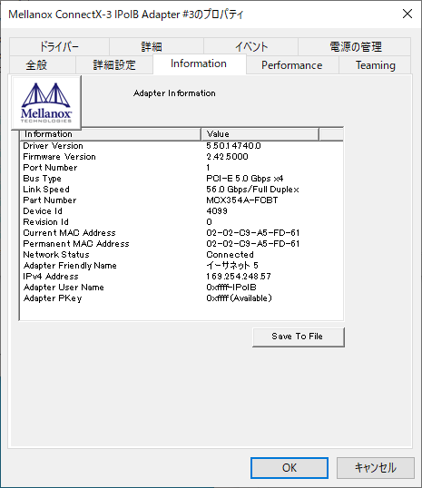This screenshot has height=488, width=422.
Task: Select the Part Number row label
Action: [50, 200]
